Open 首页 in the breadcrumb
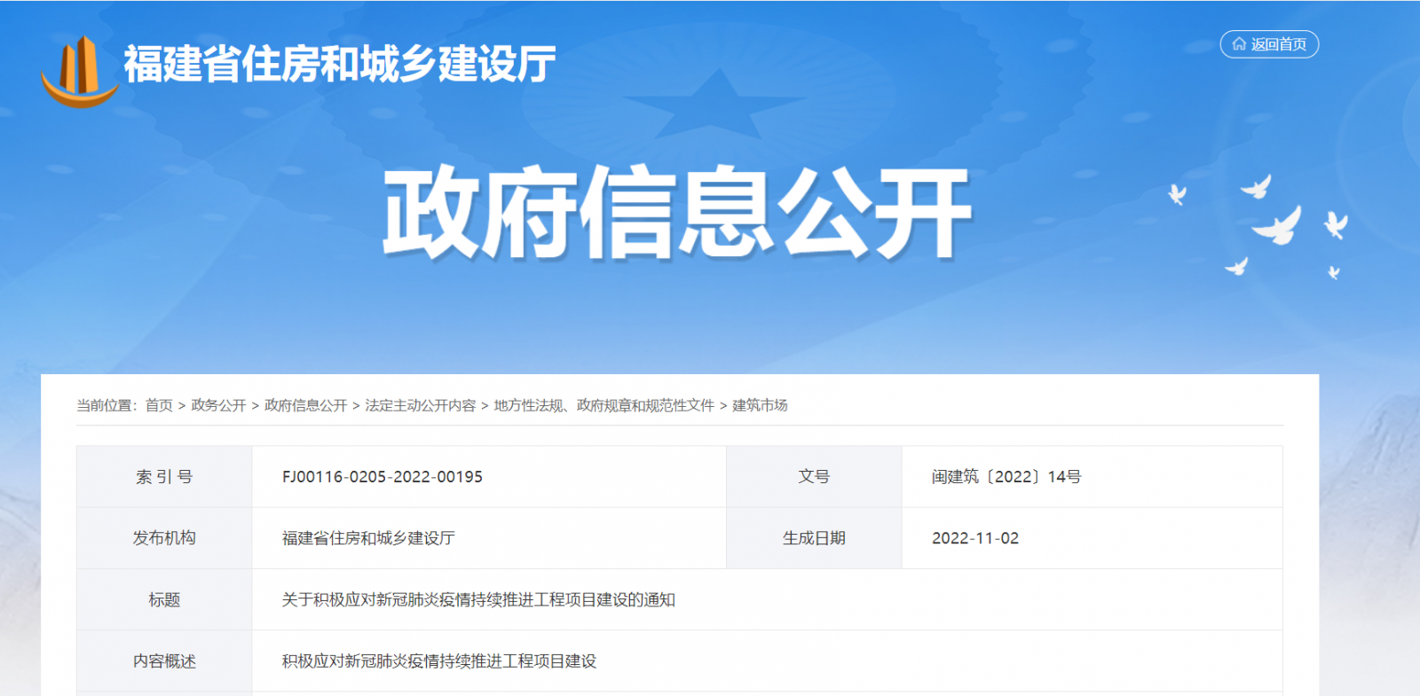Image resolution: width=1420 pixels, height=696 pixels. coord(159,405)
